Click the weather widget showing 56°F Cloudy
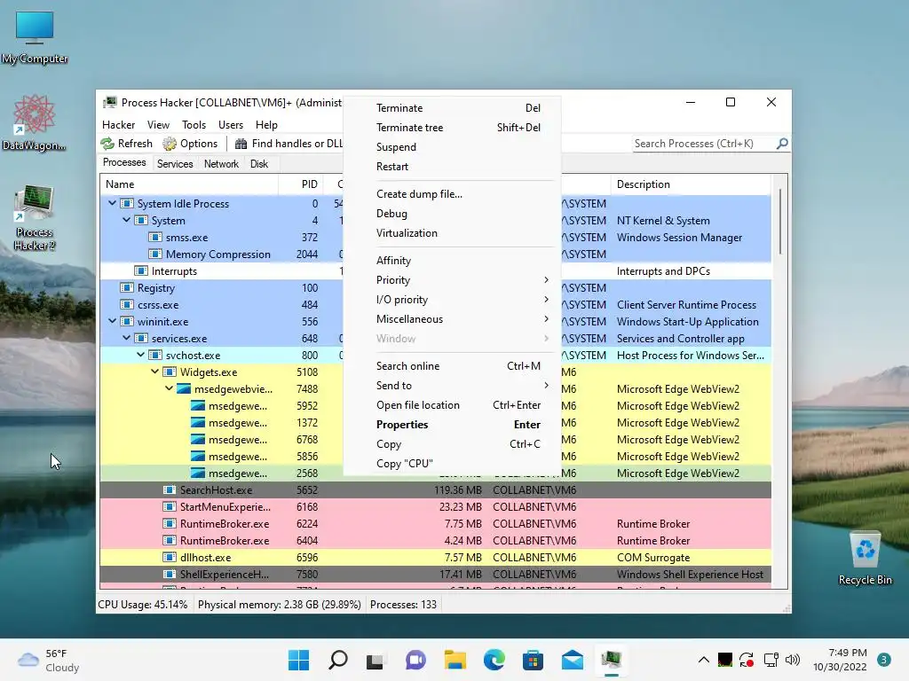This screenshot has height=681, width=909. 50,660
